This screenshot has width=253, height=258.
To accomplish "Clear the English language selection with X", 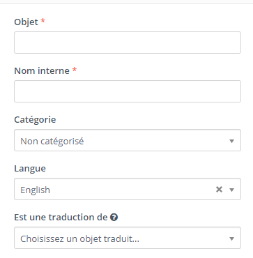I will 219,190.
